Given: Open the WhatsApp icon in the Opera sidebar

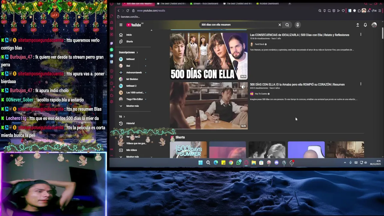Looking at the screenshot, I should [112, 49].
